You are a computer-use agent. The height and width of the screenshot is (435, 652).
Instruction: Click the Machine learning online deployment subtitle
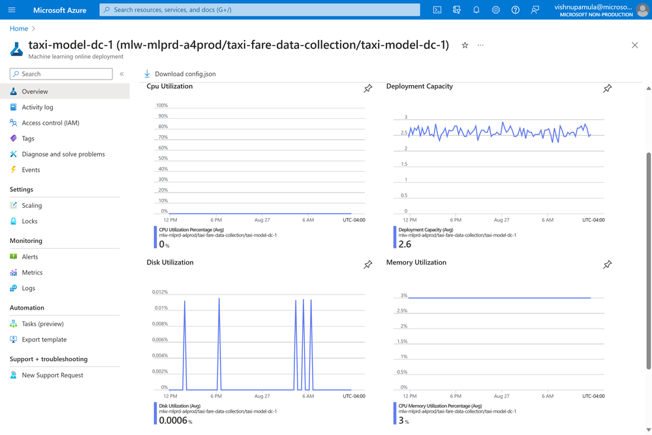(76, 57)
